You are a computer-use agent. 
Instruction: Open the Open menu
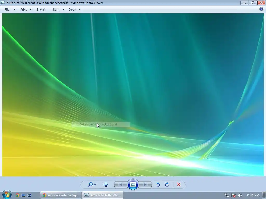[x=72, y=10]
